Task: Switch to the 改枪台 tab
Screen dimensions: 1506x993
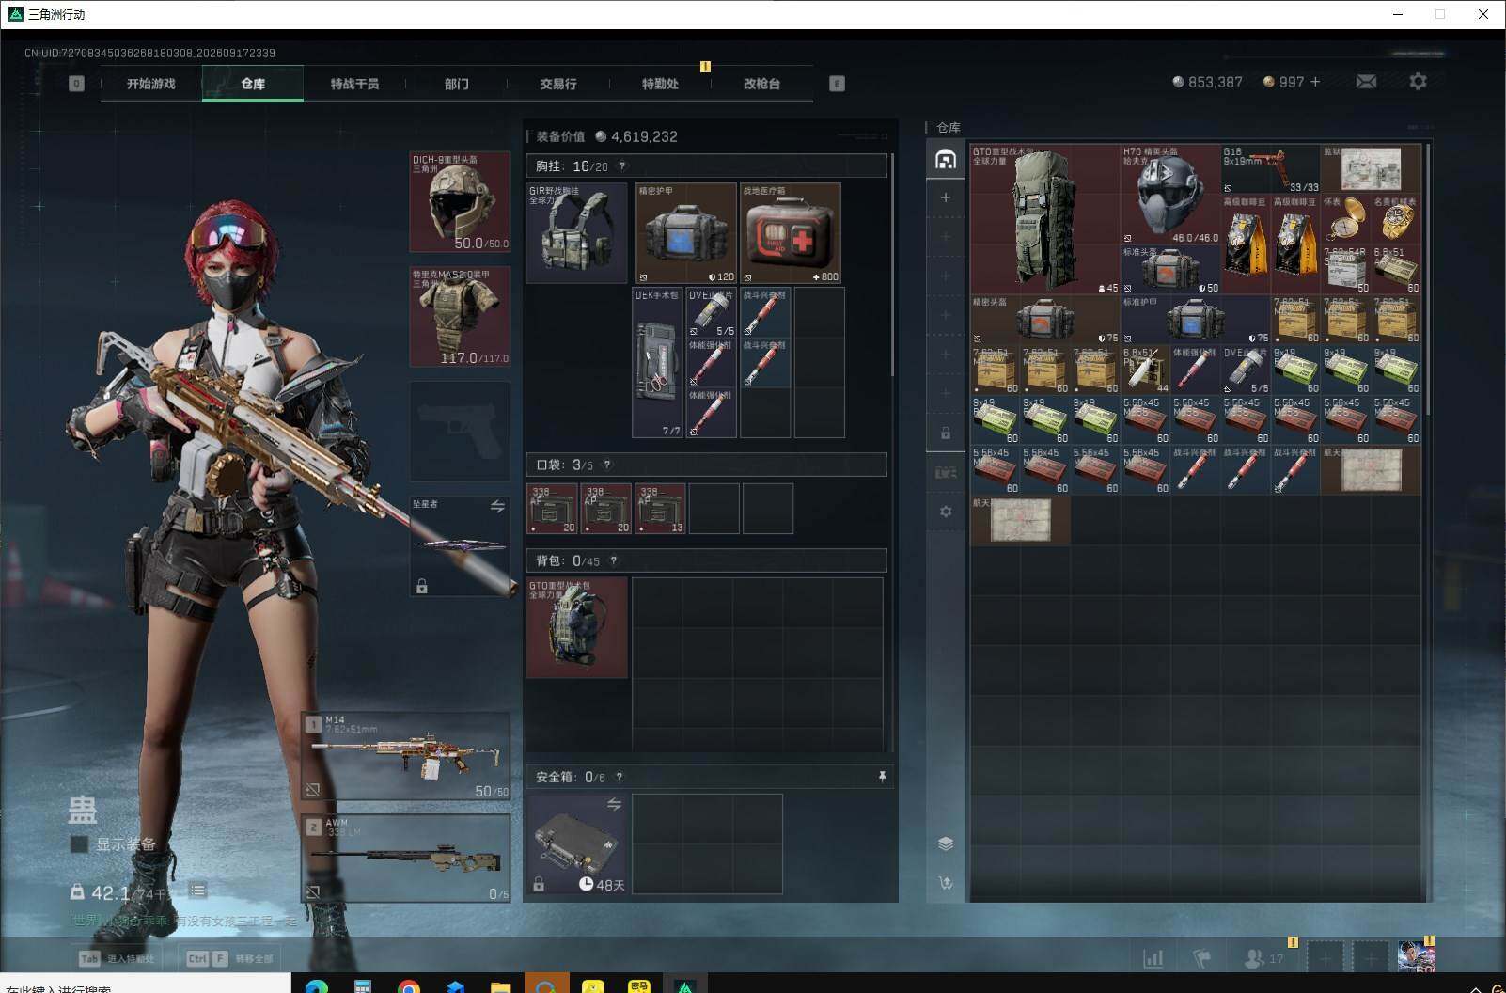Action: [761, 84]
